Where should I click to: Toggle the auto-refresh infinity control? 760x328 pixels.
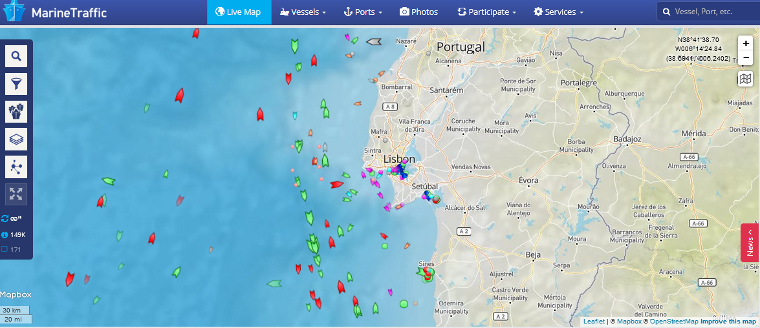tap(12, 218)
